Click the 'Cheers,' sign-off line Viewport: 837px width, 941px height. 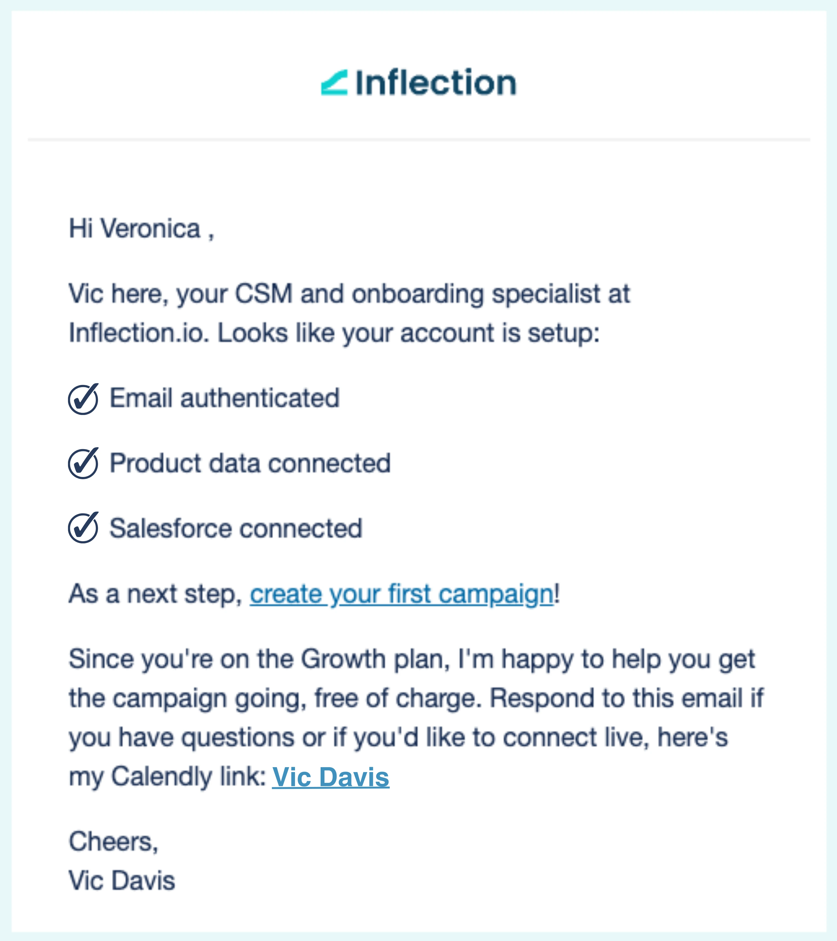[x=113, y=842]
